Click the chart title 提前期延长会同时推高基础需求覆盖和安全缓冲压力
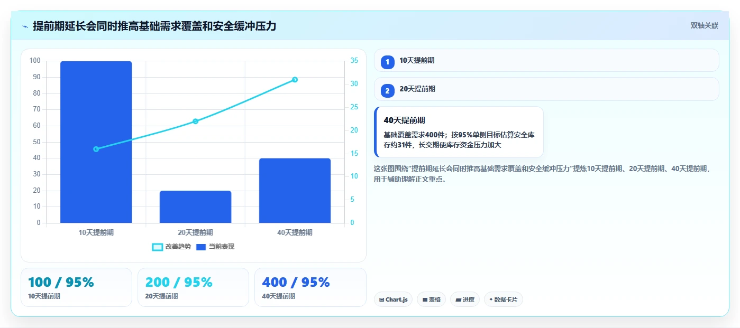This screenshot has width=740, height=328. (x=154, y=26)
